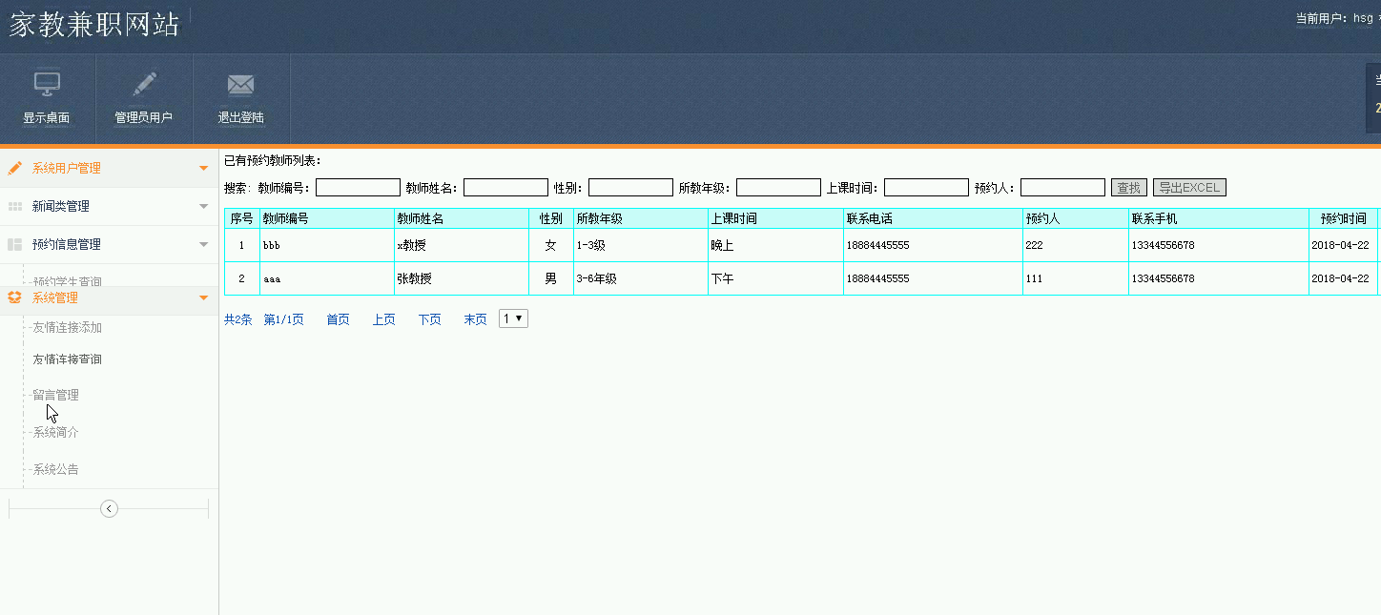Select 系统简介 in the sidebar

click(55, 432)
